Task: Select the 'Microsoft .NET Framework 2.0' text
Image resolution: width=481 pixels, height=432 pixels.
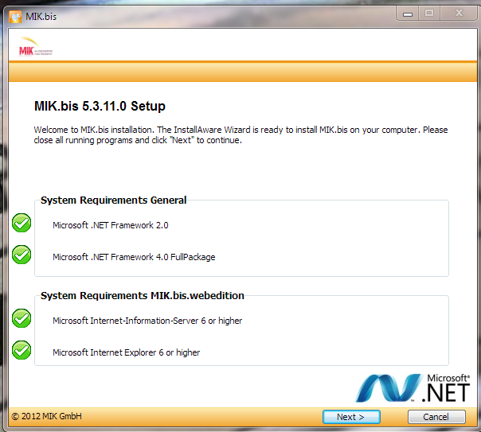Action: [111, 225]
